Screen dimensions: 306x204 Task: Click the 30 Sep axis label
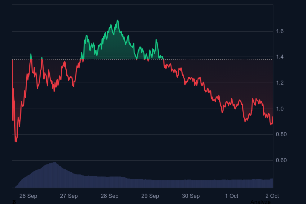pos(191,196)
